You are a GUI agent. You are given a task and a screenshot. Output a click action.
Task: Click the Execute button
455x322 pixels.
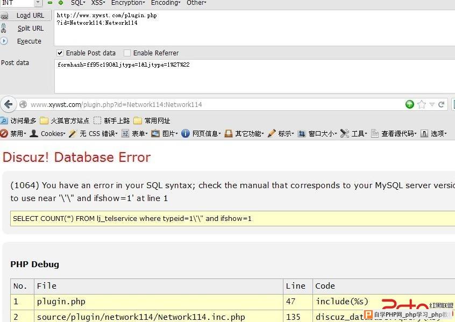pos(29,41)
